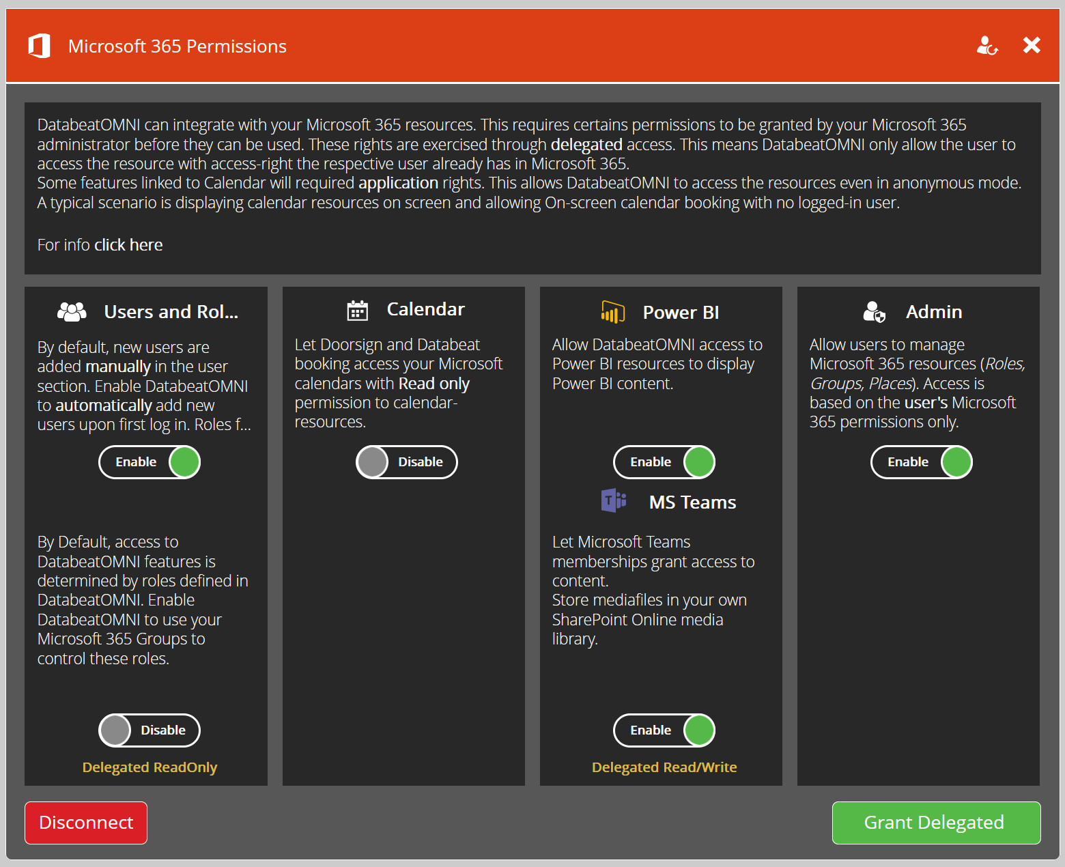
Task: Click the Grant Delegated button
Action: [x=937, y=823]
